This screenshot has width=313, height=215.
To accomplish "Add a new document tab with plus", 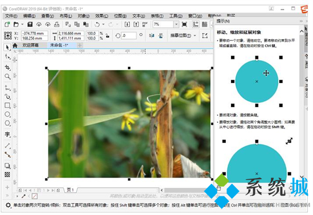I will pyautogui.click(x=80, y=46).
